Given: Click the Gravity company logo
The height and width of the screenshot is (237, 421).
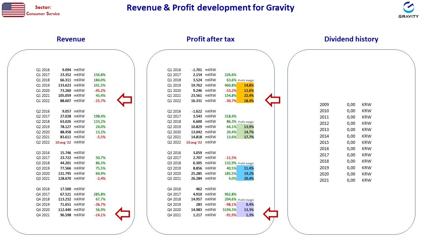Looking at the screenshot, I should point(408,10).
